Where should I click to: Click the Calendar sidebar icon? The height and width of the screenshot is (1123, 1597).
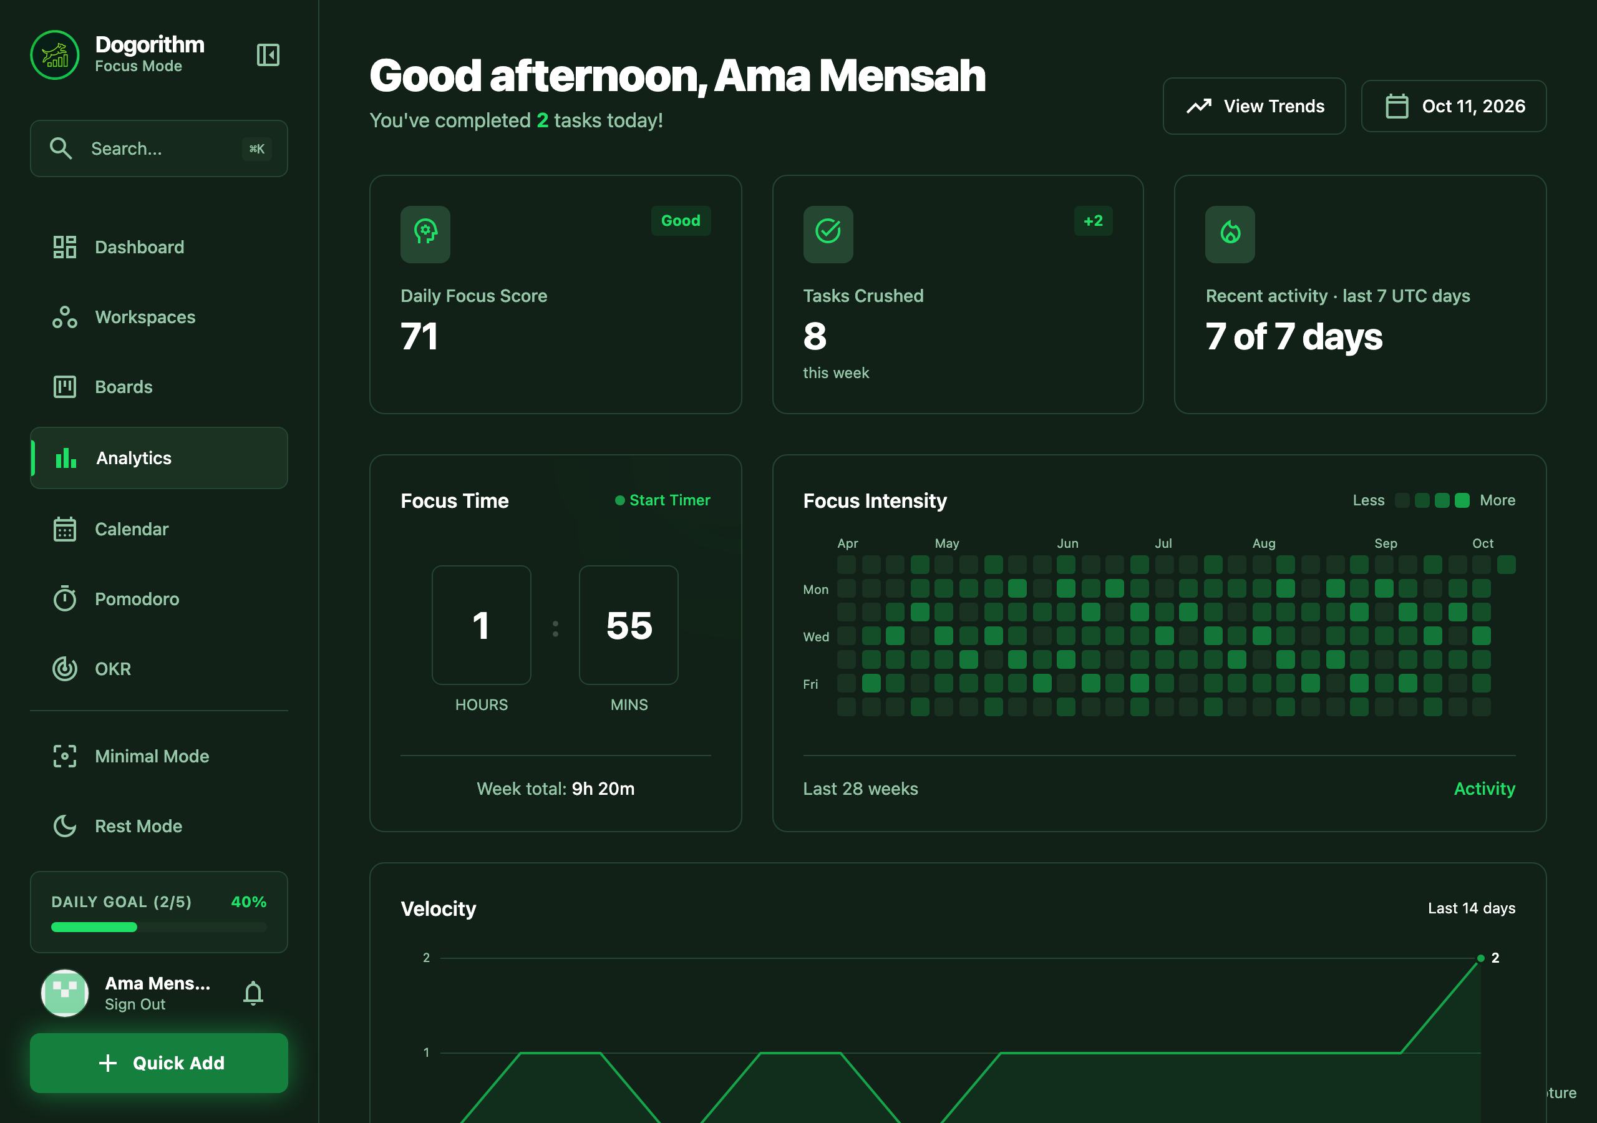tap(65, 529)
